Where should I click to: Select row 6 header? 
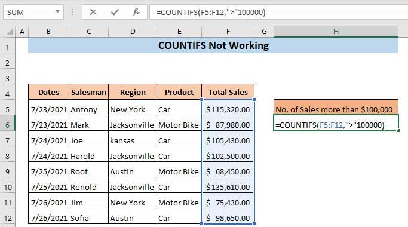(7, 125)
